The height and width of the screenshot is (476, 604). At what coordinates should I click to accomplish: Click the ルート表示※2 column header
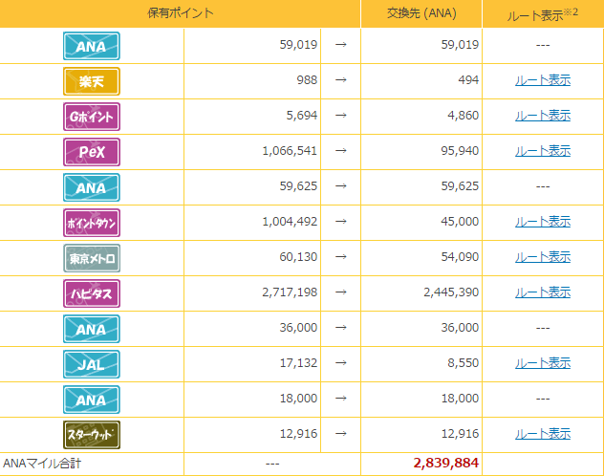[543, 13]
